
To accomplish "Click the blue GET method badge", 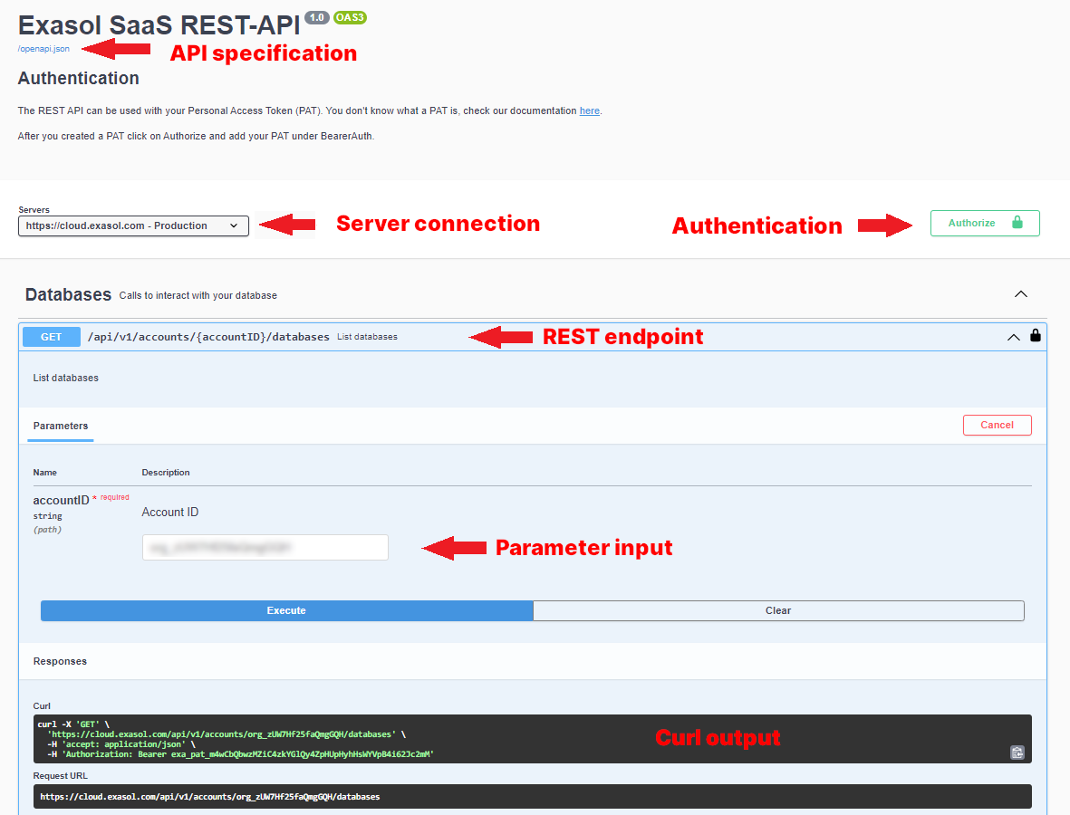I will tap(52, 337).
